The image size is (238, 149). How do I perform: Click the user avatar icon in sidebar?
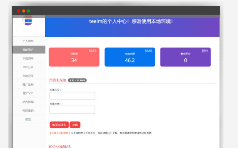pos(28,21)
